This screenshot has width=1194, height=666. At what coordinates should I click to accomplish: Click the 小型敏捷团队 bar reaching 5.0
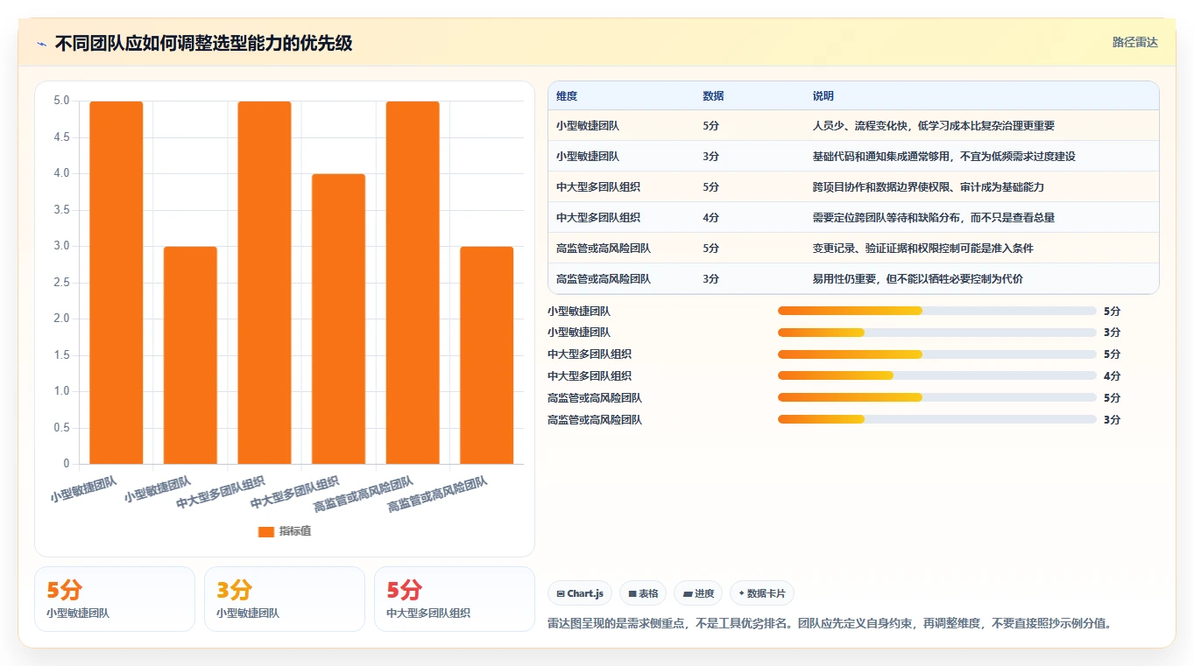click(x=117, y=283)
